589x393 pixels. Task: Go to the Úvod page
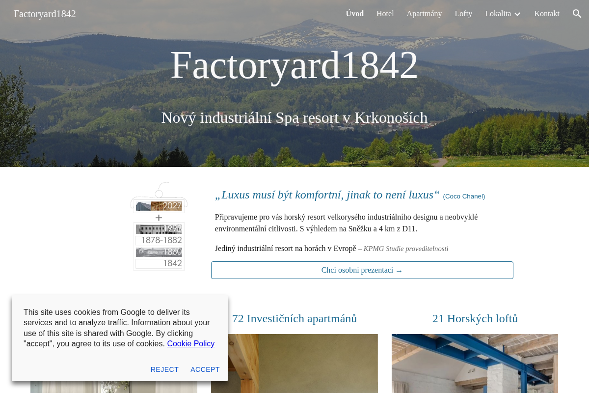pos(355,14)
